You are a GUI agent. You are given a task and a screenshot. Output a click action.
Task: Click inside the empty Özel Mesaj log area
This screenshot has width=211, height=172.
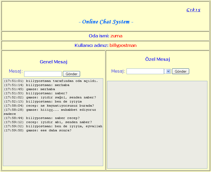(157, 125)
